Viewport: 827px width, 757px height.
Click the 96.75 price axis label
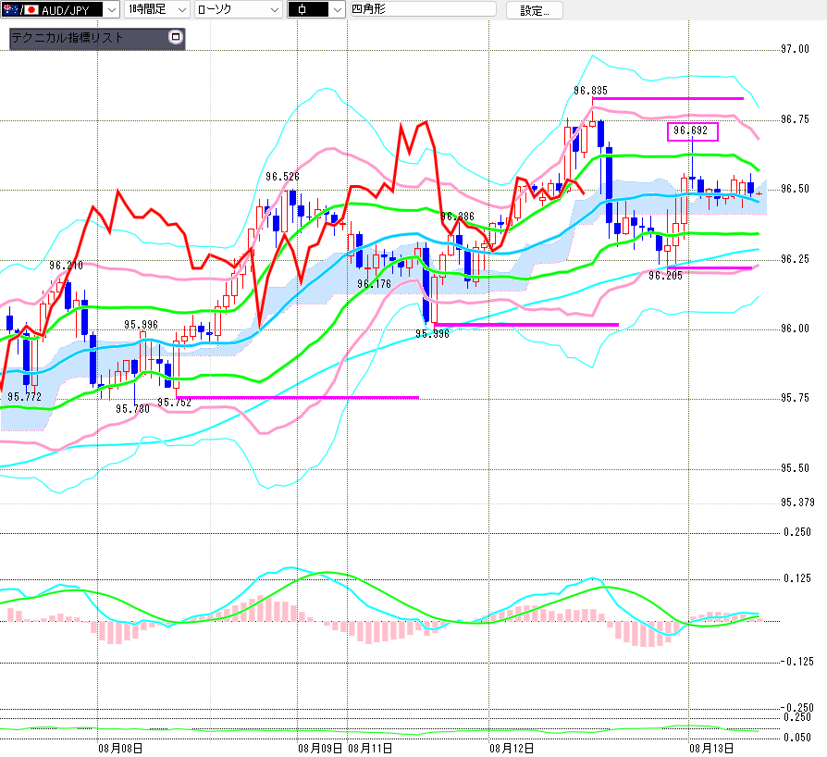(795, 119)
